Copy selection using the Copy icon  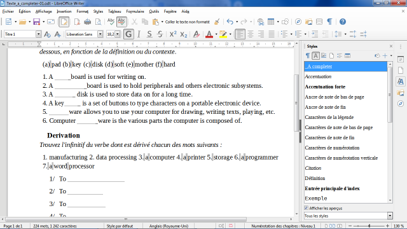(145, 22)
